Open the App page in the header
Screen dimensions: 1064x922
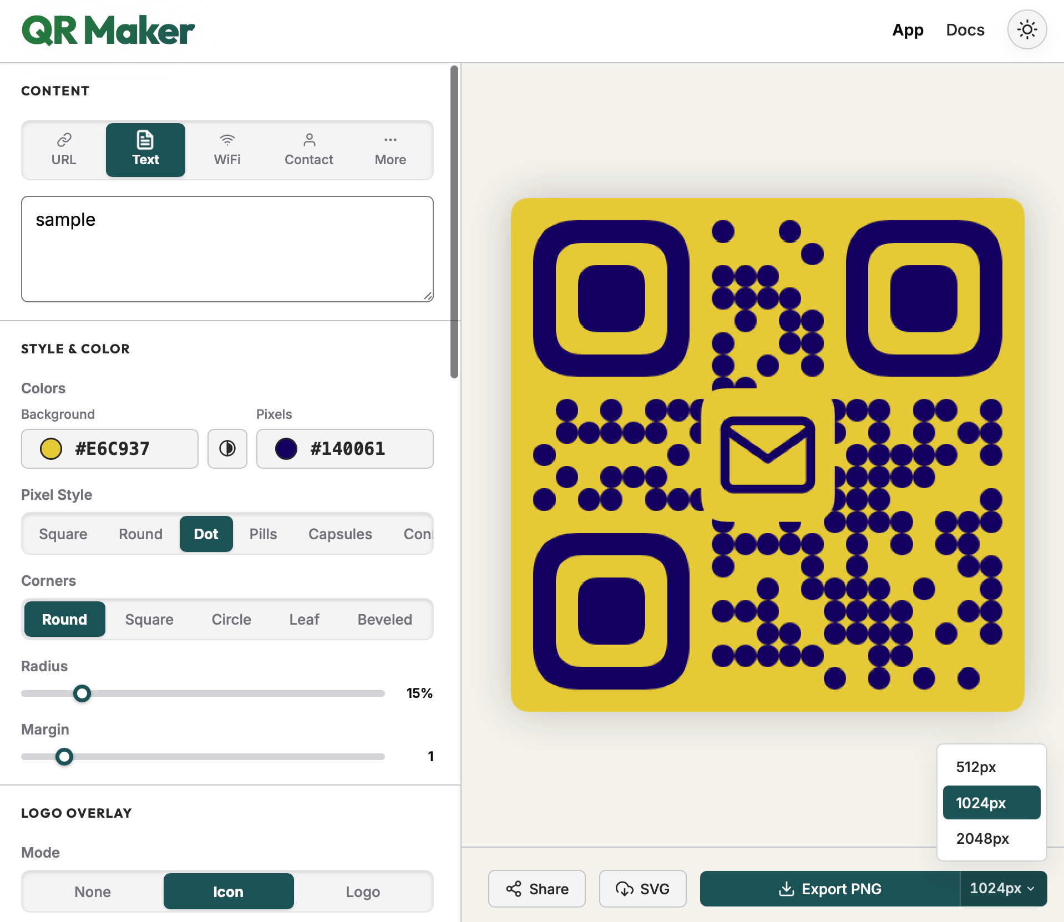[x=908, y=30]
